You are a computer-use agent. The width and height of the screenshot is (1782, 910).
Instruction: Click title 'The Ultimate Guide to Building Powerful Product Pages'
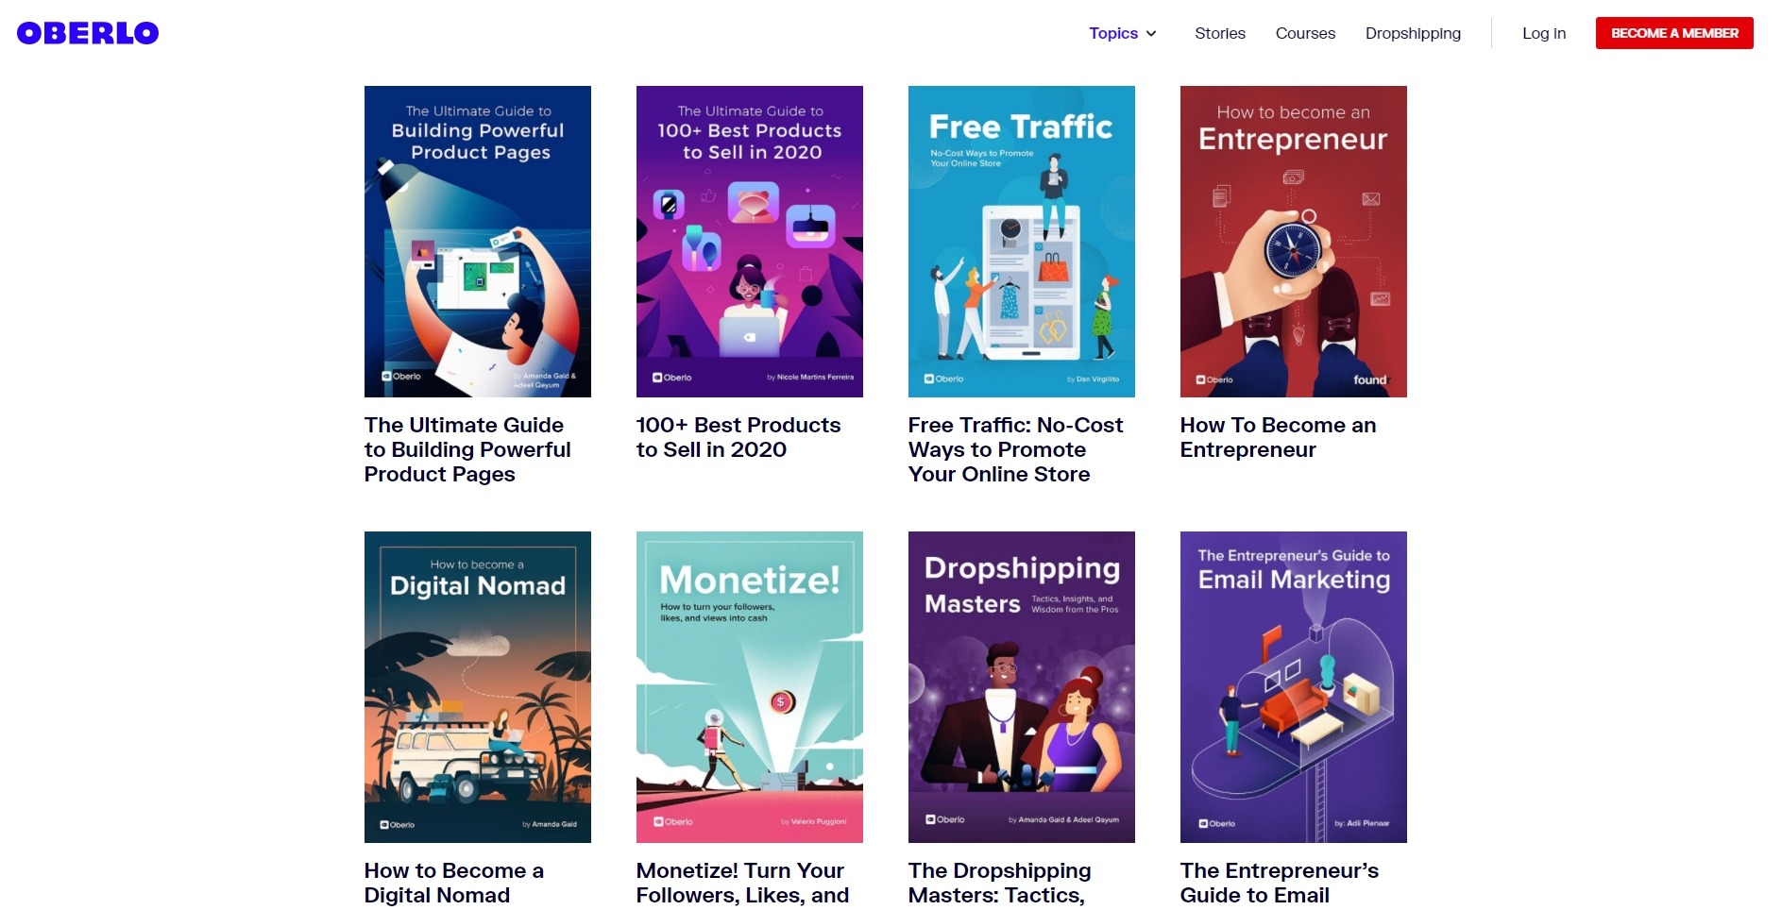467,449
